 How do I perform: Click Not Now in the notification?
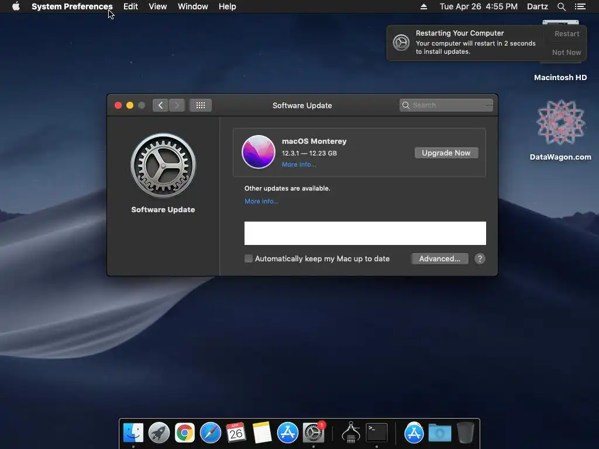click(566, 52)
